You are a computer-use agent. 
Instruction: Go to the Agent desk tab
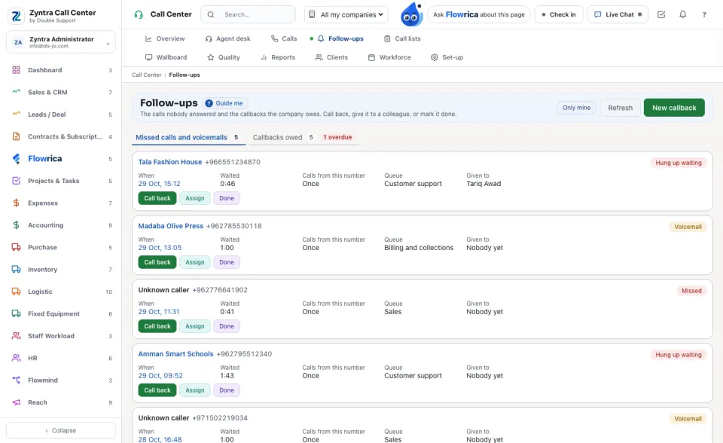point(227,38)
